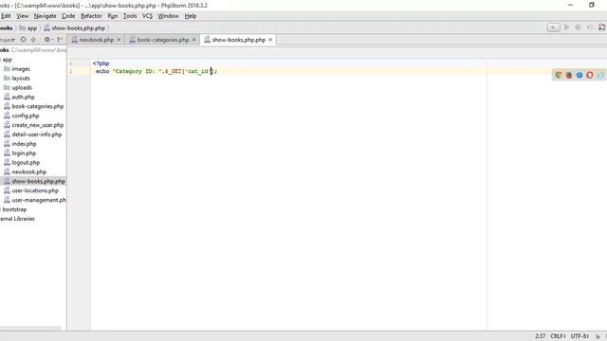607x341 pixels.
Task: Select show-books.php.php in the project tree
Action: pyautogui.click(x=38, y=181)
